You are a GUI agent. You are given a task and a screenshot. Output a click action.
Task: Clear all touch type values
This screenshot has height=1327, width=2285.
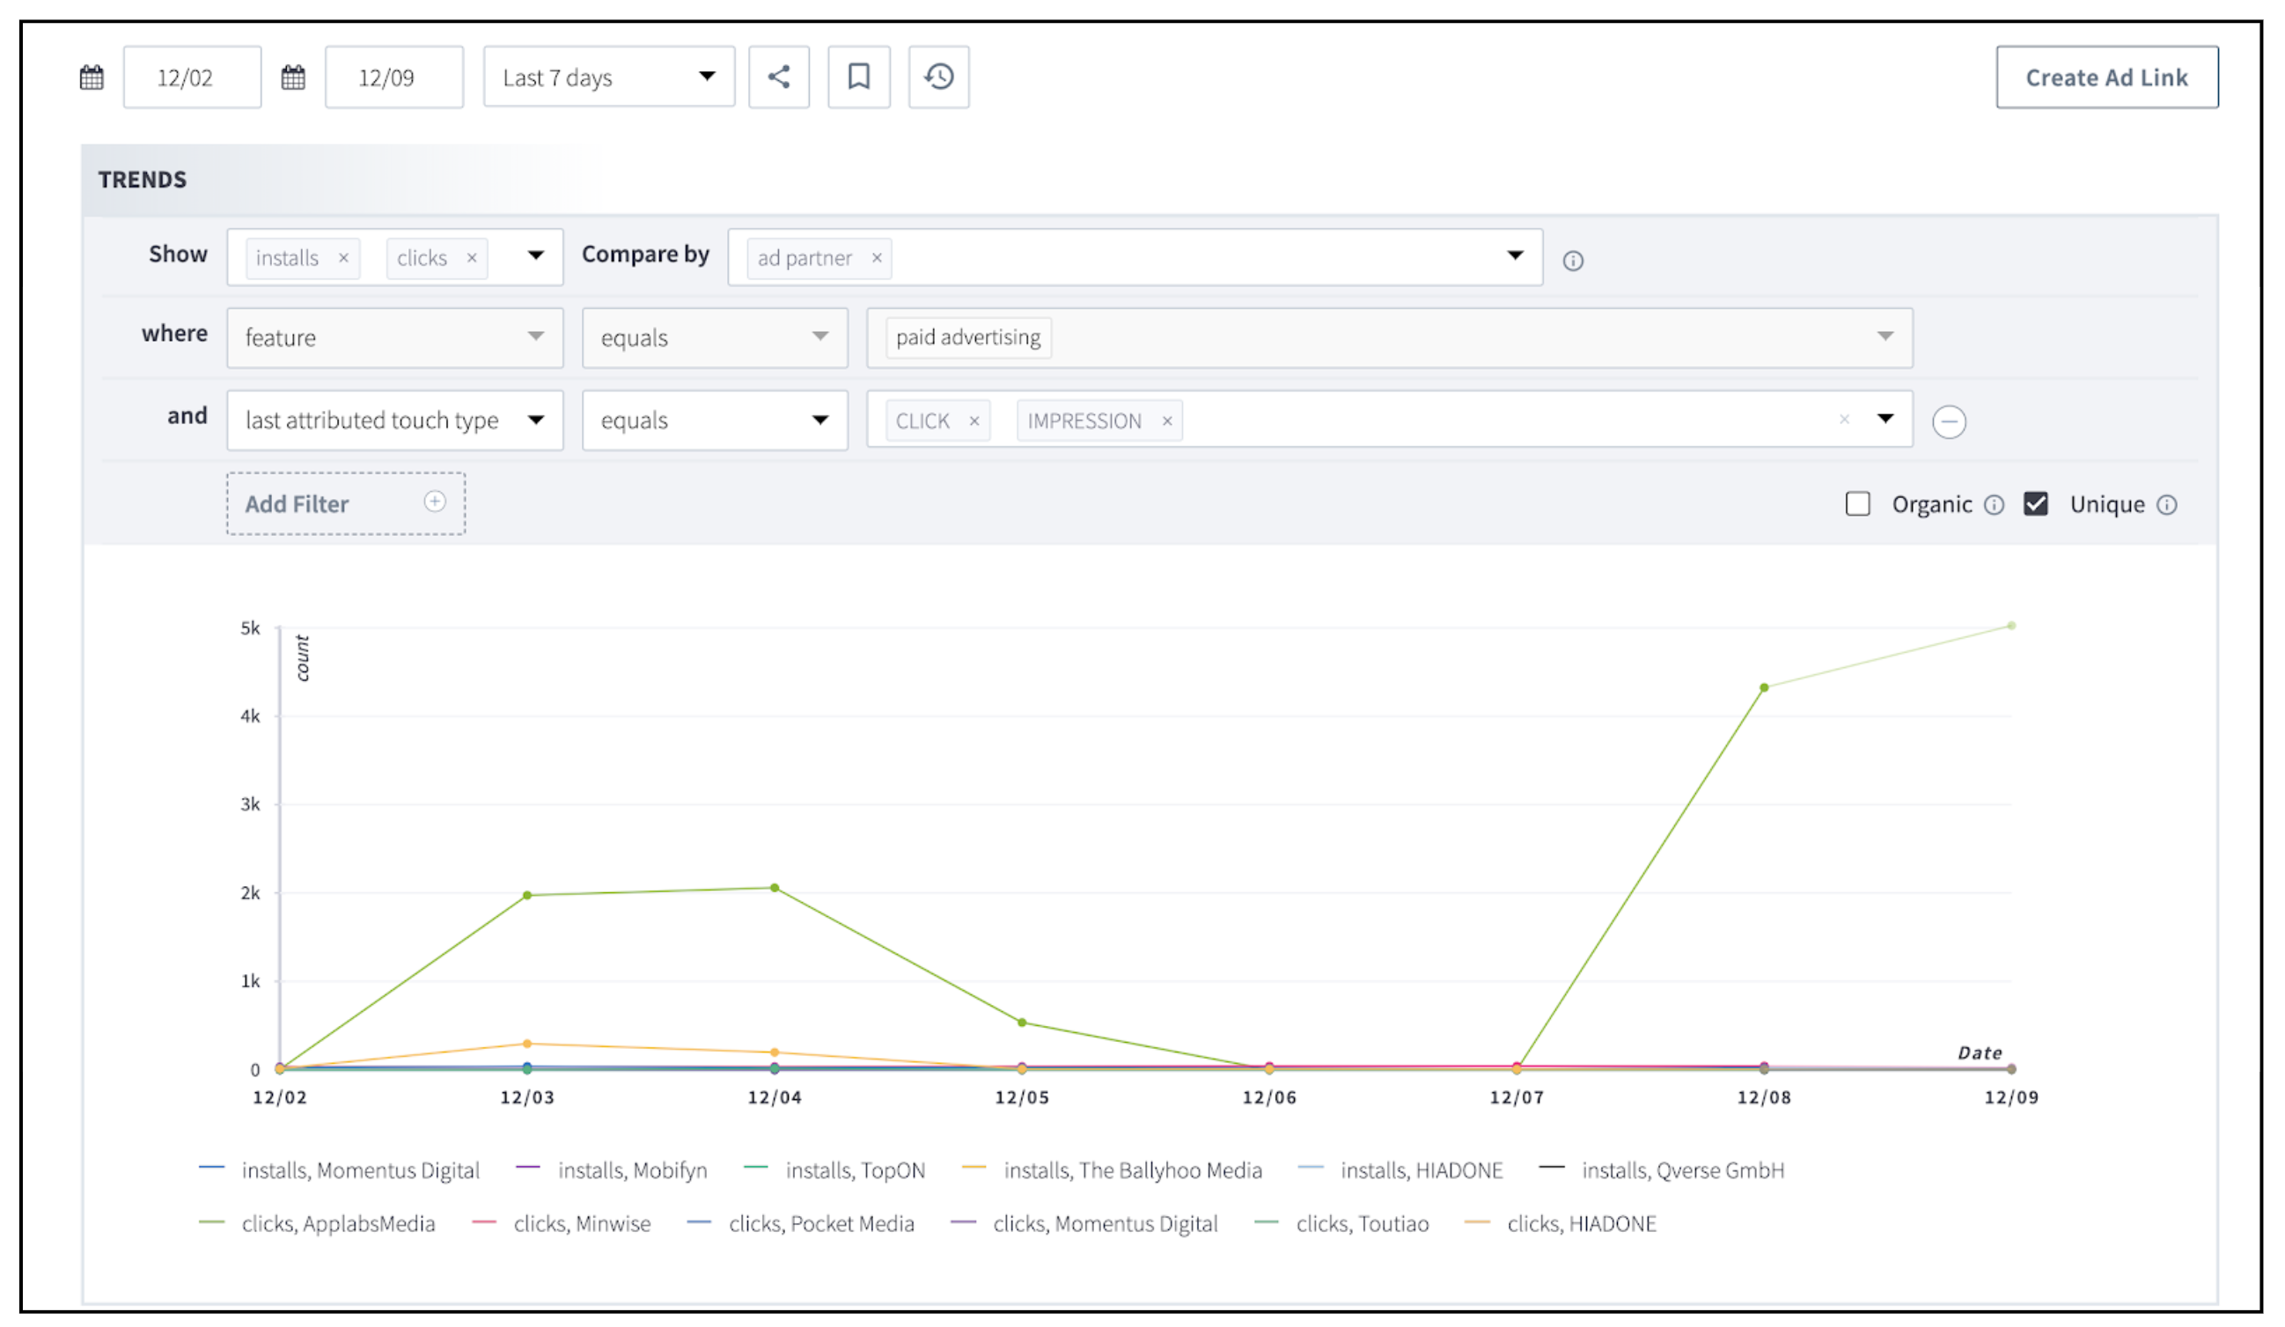coord(1844,420)
